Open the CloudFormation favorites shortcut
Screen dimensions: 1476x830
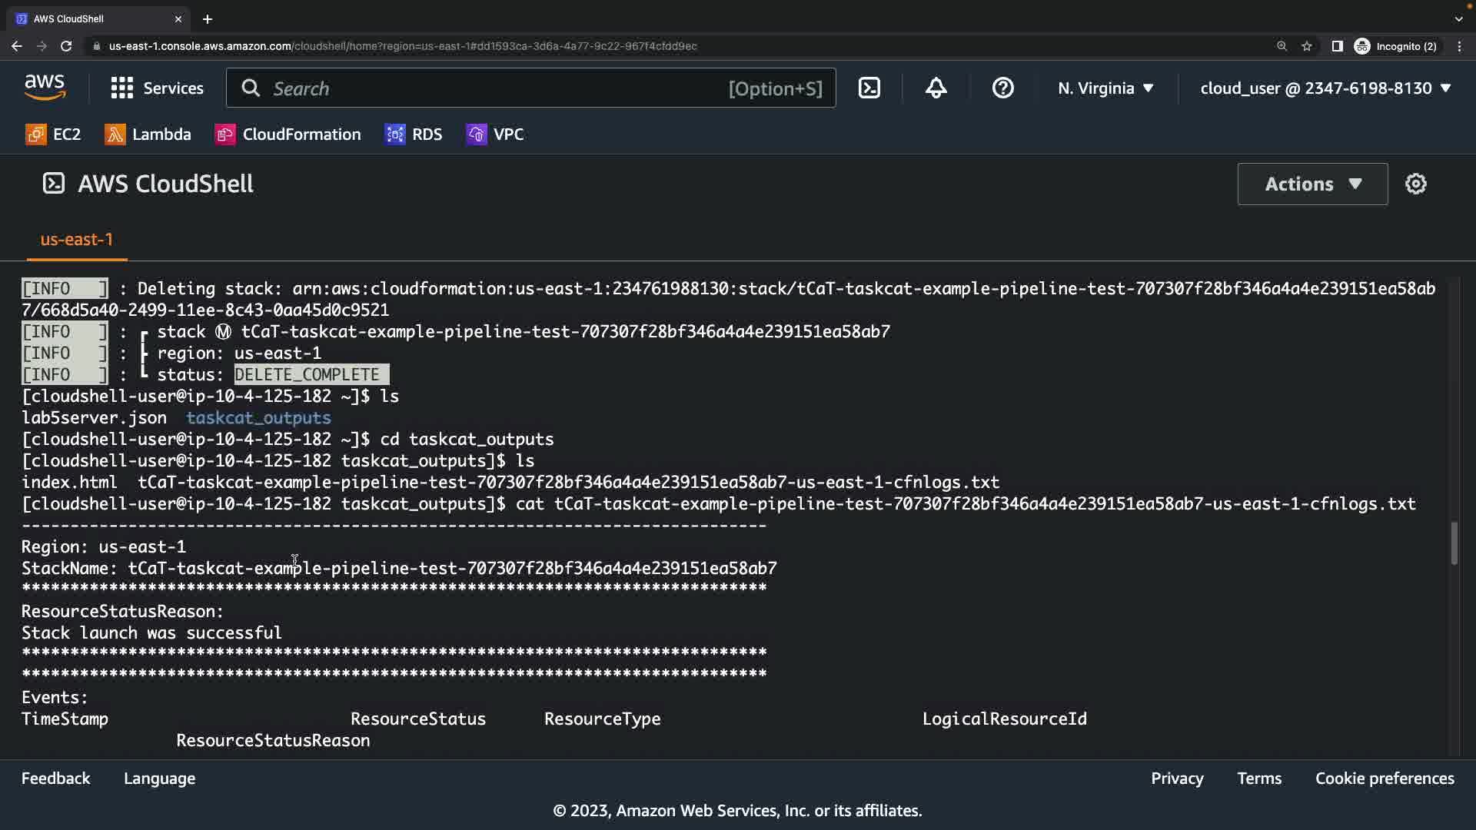click(288, 134)
